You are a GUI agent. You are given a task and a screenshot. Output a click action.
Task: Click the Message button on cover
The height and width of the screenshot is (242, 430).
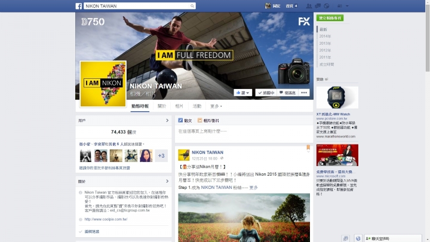point(287,93)
